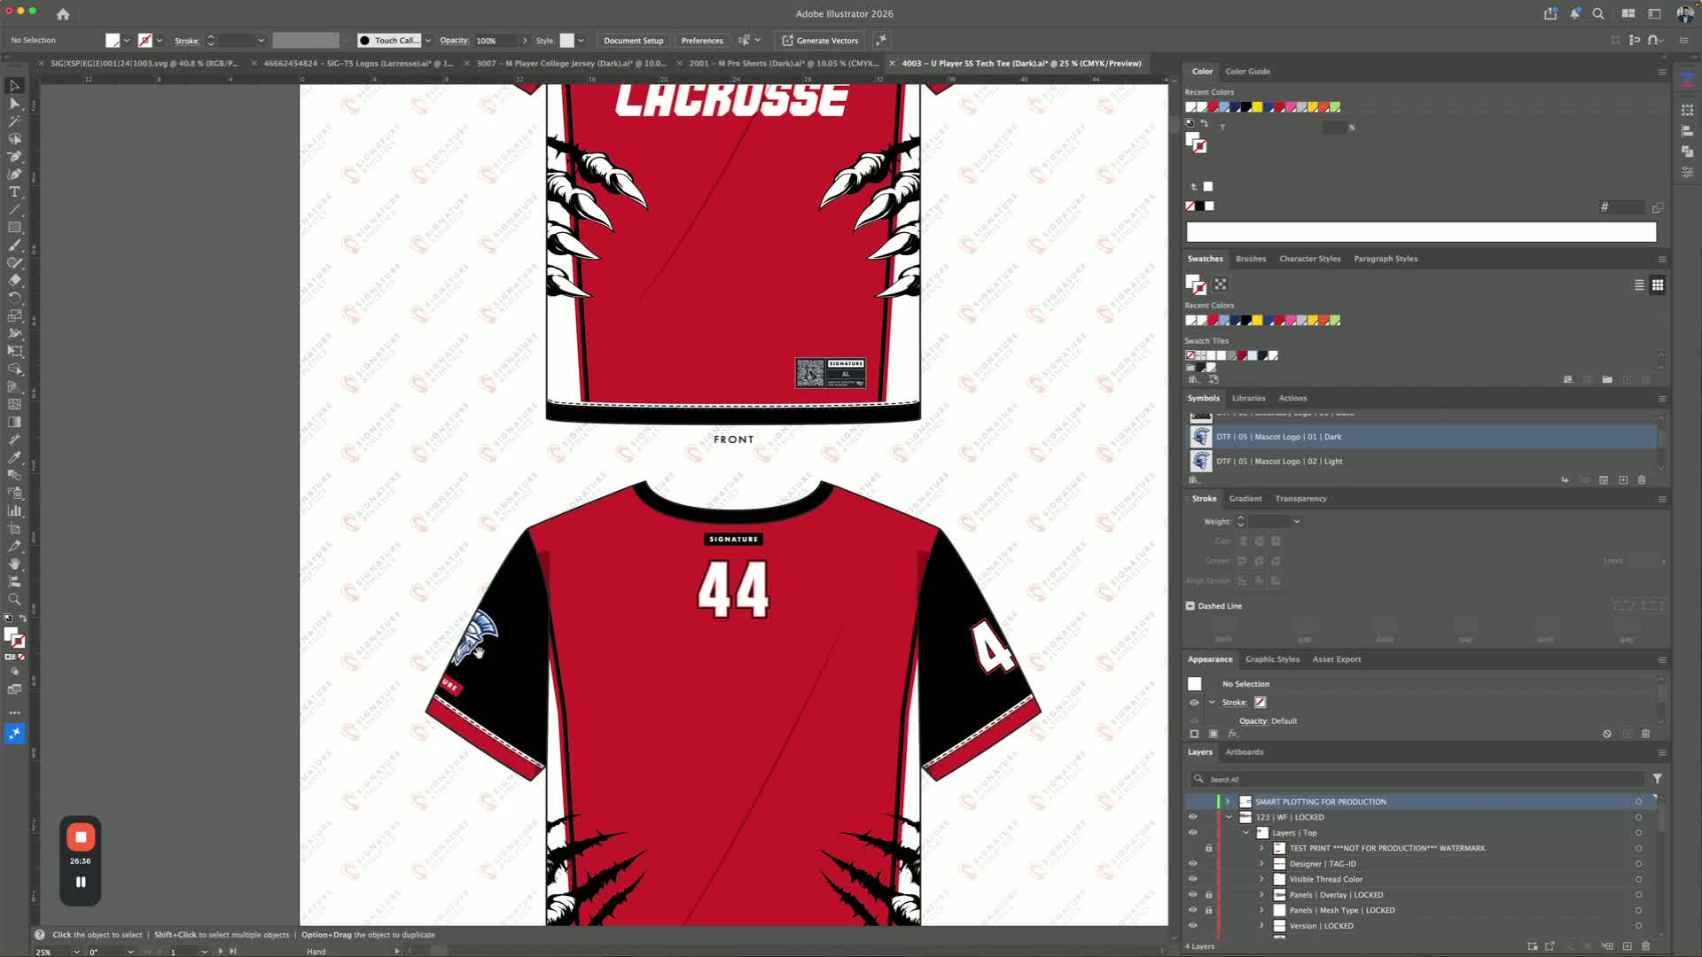
Task: Pause the screen recording
Action: (81, 883)
